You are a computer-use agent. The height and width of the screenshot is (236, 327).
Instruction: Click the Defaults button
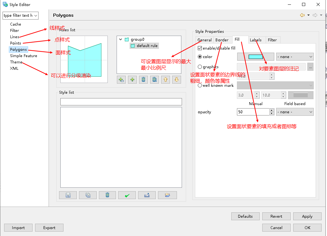[245, 216]
